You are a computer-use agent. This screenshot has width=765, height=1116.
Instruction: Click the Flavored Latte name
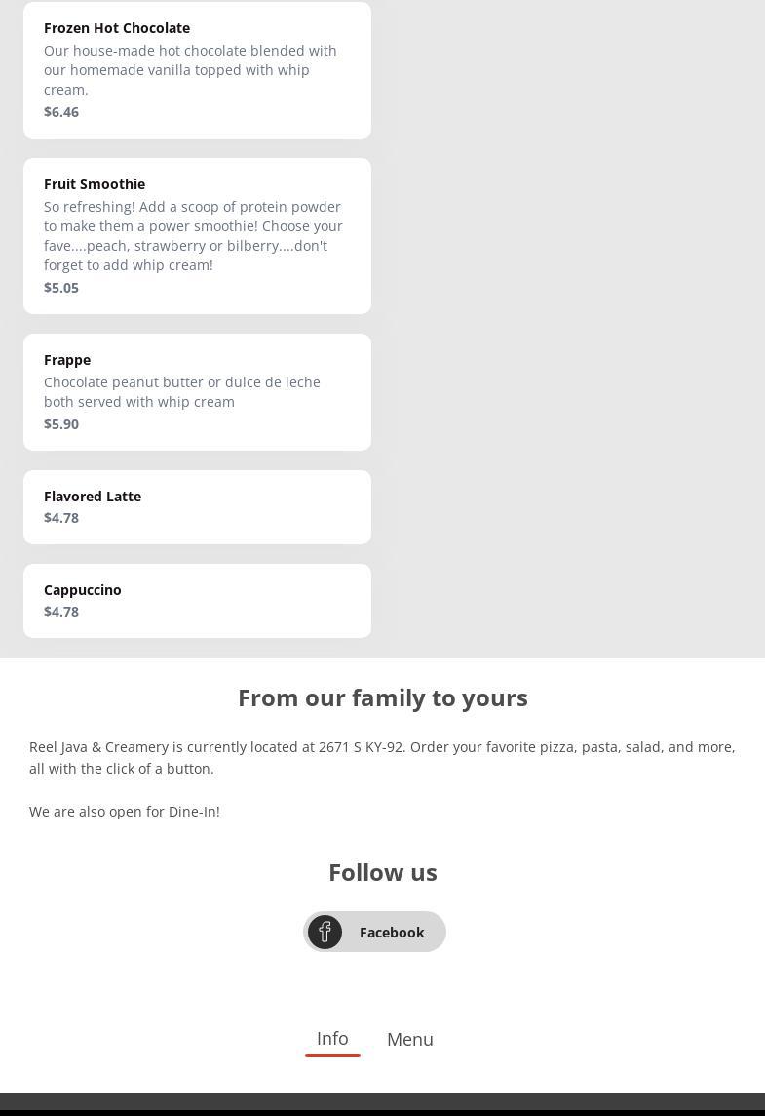point(93,497)
